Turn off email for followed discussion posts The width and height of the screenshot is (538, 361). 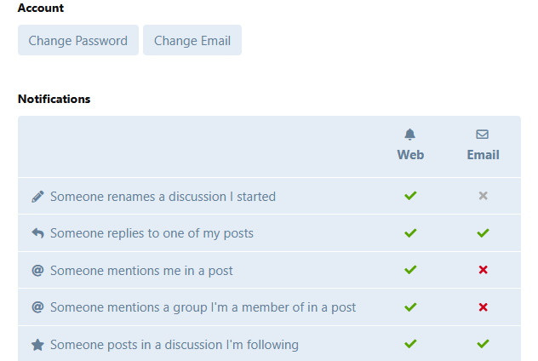click(x=483, y=344)
